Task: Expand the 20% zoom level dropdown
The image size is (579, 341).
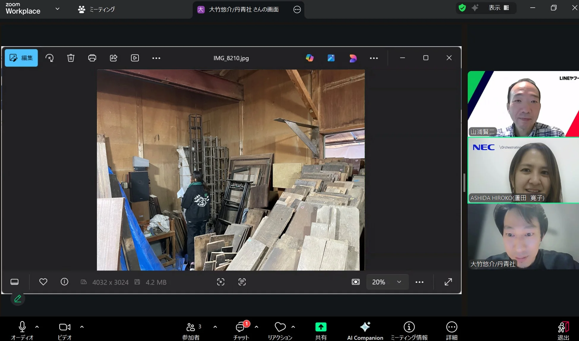Action: pyautogui.click(x=399, y=282)
